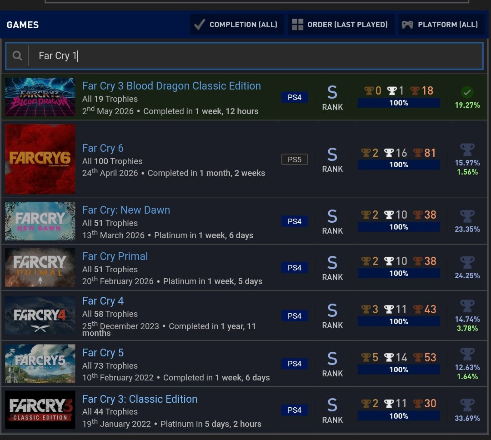Open the Far Cry 3: Classic Edition link
The image size is (491, 440).
140,399
